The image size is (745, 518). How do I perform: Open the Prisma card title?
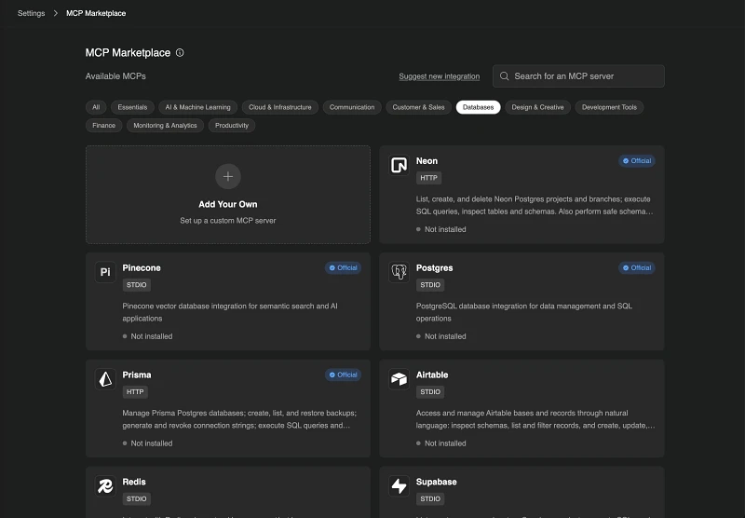137,375
